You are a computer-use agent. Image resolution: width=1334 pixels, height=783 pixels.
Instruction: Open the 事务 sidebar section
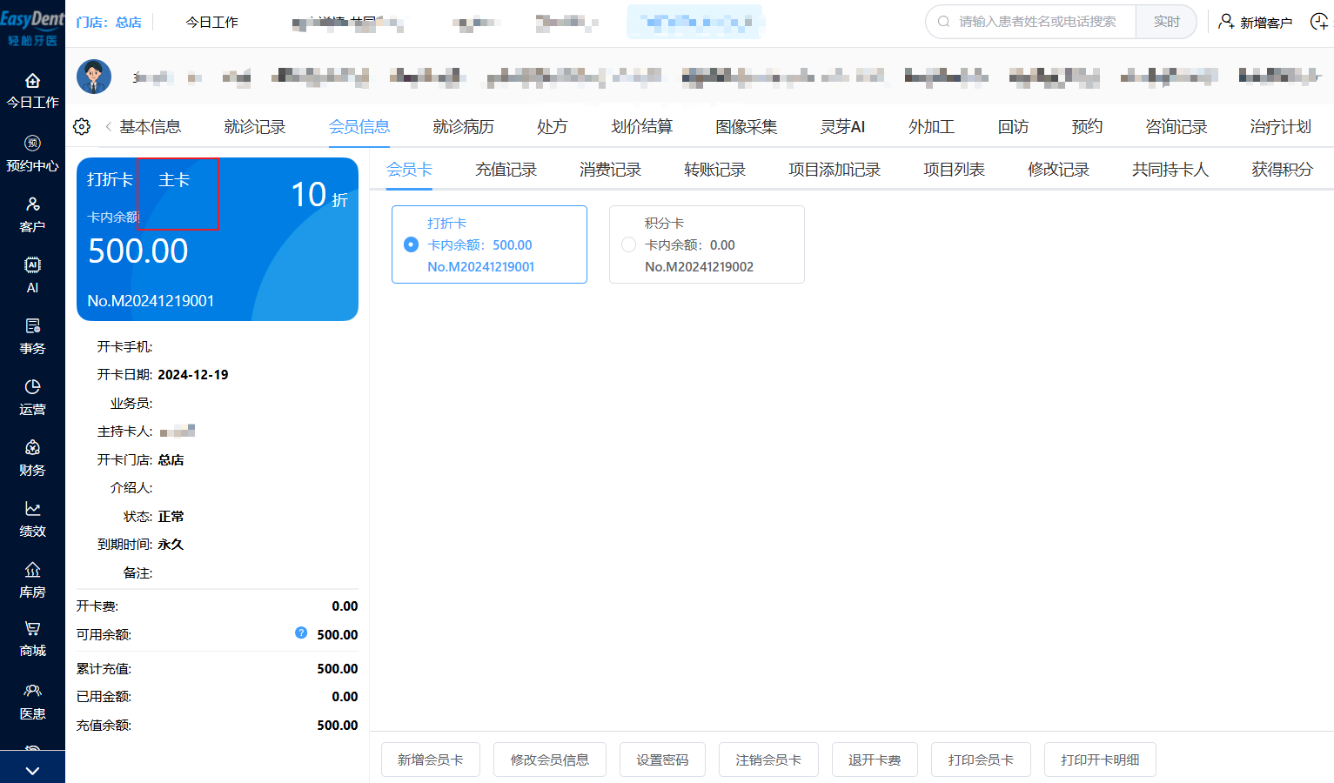(x=32, y=337)
